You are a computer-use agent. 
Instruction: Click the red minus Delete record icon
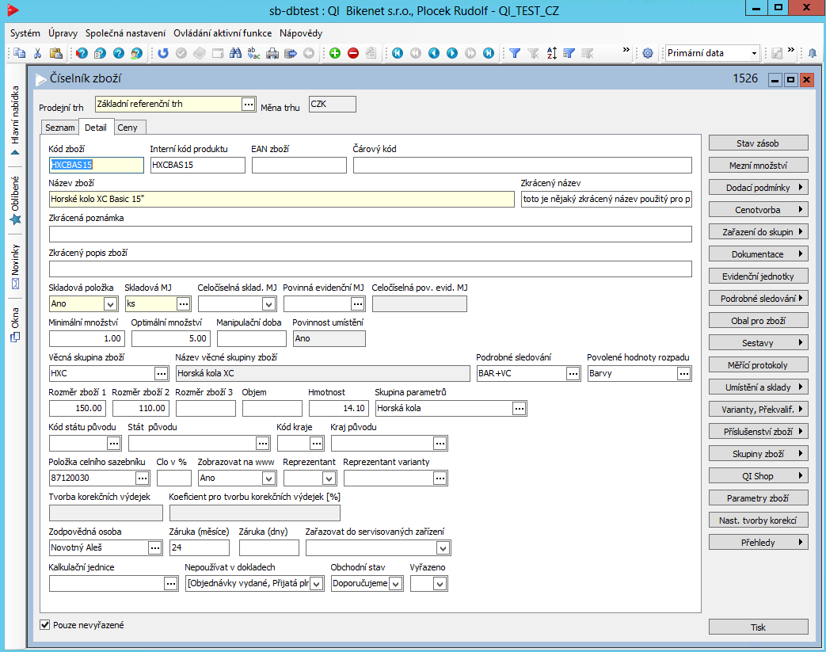point(353,53)
